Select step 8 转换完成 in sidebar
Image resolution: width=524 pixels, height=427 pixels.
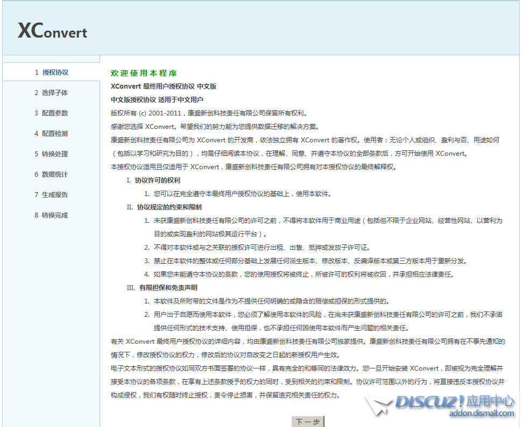coord(51,215)
